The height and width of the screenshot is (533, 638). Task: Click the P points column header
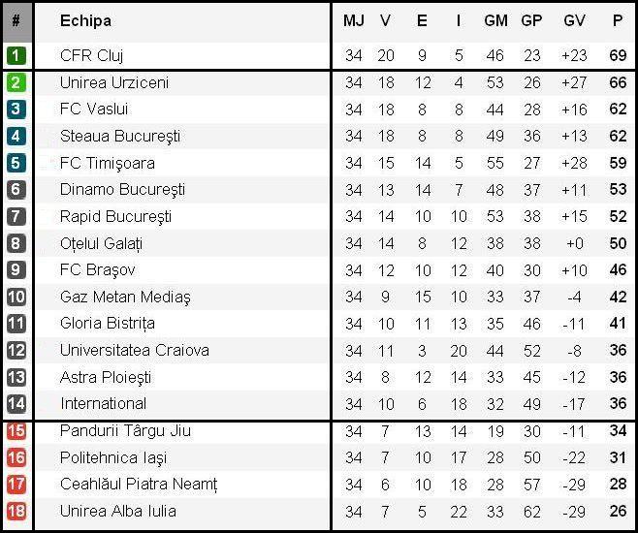[x=618, y=20]
